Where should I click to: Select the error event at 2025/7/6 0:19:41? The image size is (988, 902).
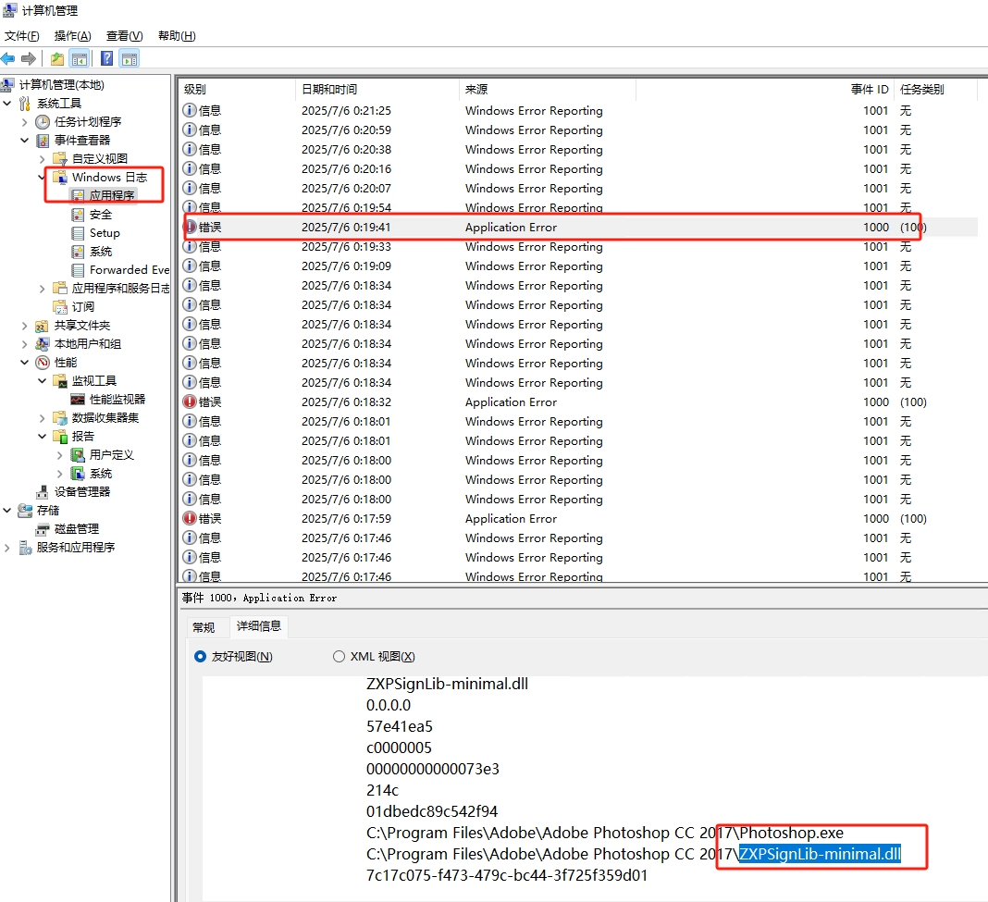(579, 227)
